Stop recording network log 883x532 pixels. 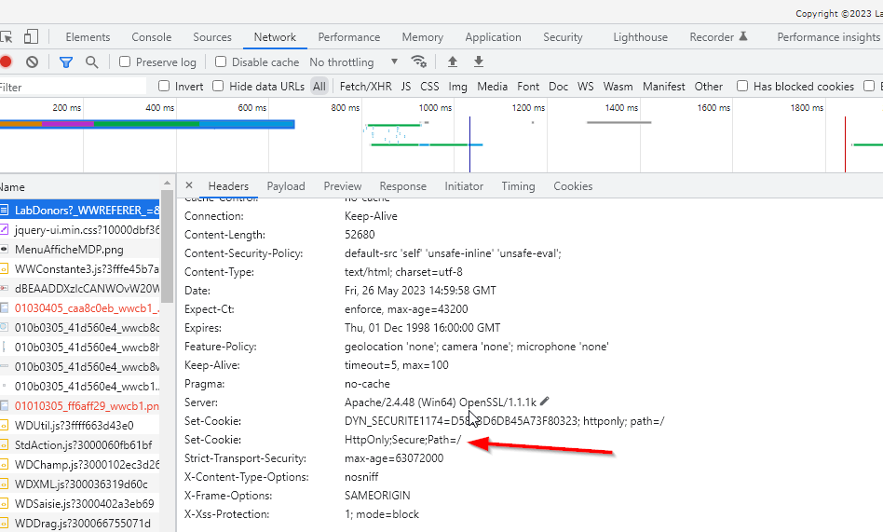[x=6, y=62]
